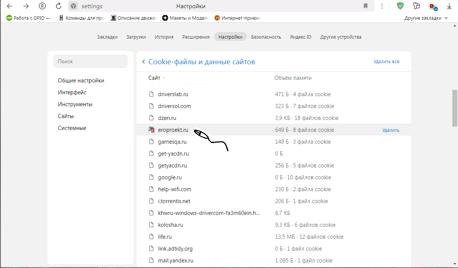Image resolution: width=458 pixels, height=268 pixels.
Task: Go to the Безопасность tab
Action: point(266,37)
